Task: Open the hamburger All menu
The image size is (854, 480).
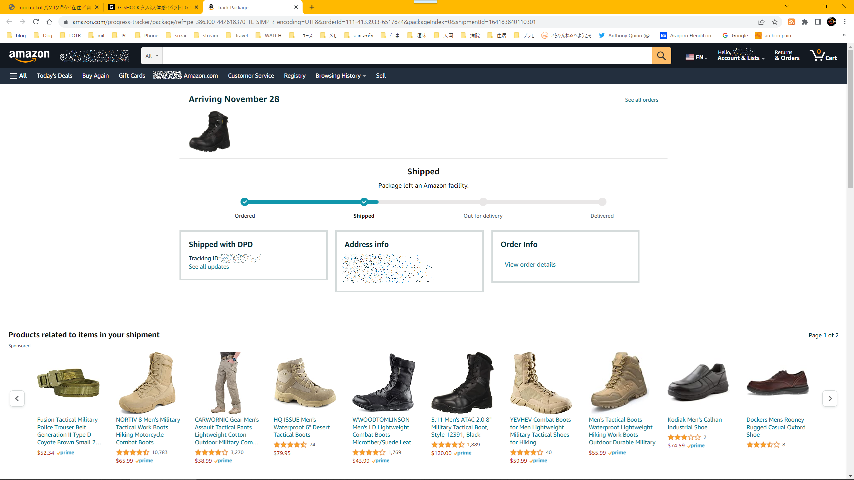Action: (x=18, y=76)
